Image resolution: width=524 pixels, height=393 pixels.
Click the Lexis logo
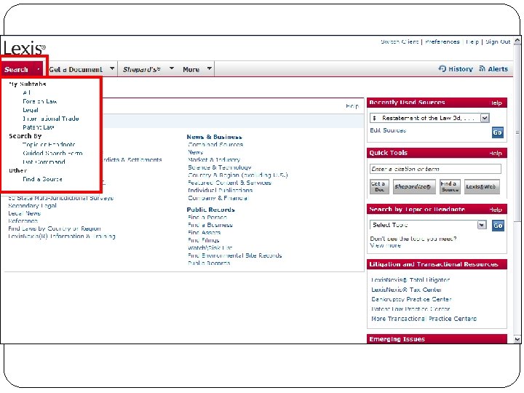(x=25, y=48)
